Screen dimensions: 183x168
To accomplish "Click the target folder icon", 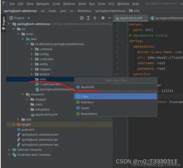I will point(19,125).
